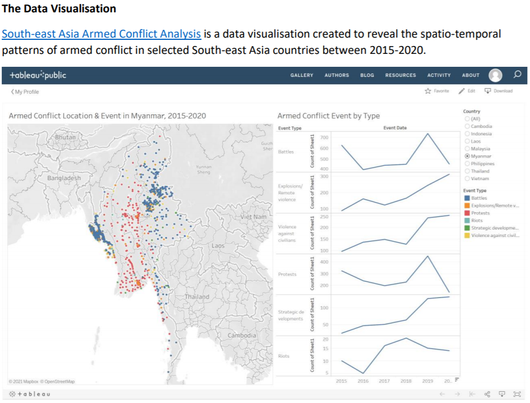Click the sort icon beside the year axis
530x403 pixels.
click(x=456, y=380)
